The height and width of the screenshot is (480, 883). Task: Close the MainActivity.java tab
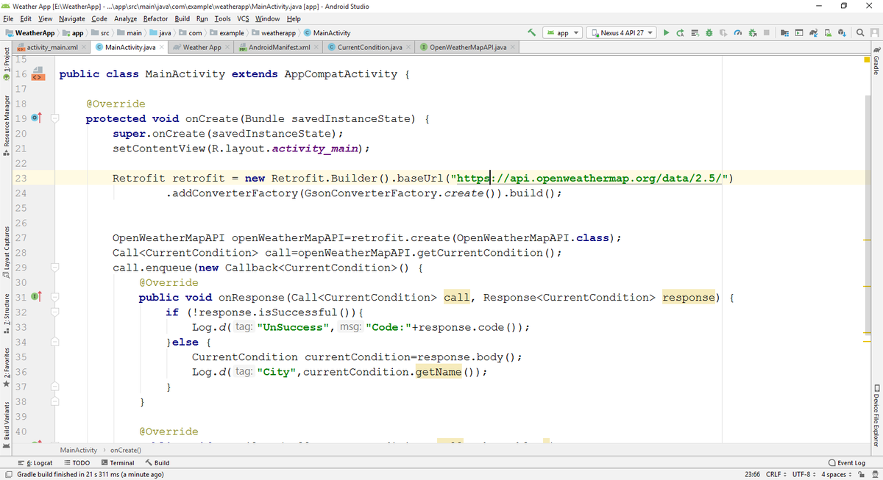click(161, 48)
